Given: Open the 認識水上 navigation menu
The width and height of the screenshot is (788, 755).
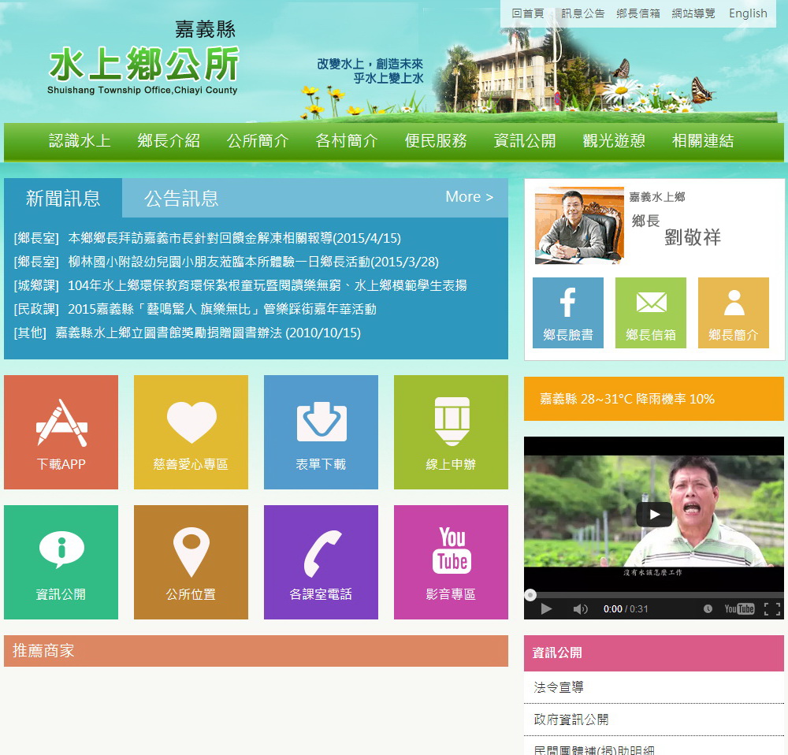Looking at the screenshot, I should [x=80, y=141].
